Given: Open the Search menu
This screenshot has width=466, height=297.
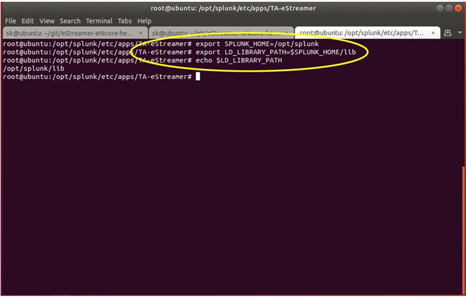Looking at the screenshot, I should 70,21.
